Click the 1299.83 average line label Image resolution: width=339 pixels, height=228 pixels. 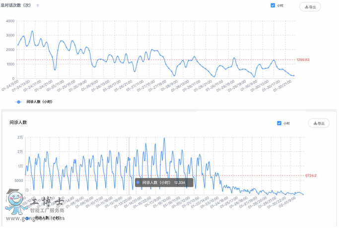(303, 60)
